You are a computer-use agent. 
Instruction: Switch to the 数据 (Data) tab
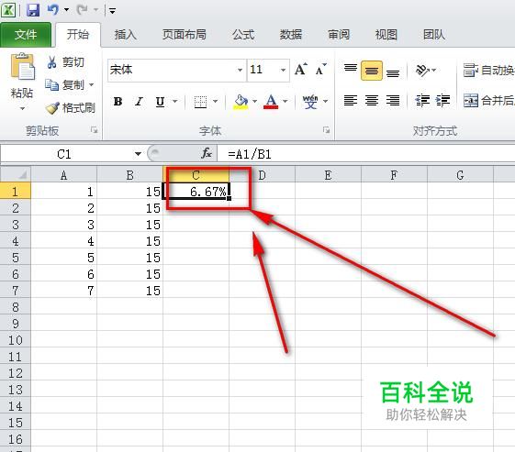point(291,35)
